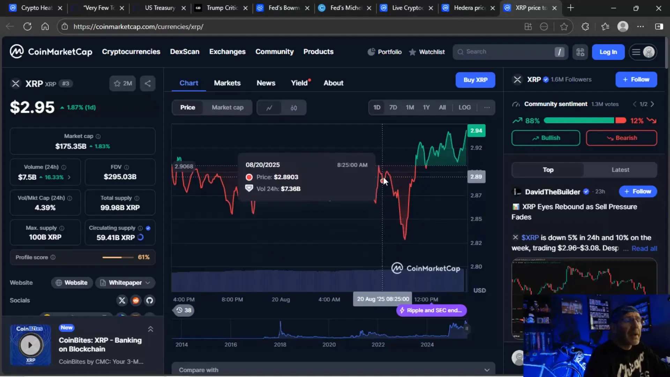Click the share icon next to 2M
Viewport: 670px width, 377px height.
[x=148, y=83]
